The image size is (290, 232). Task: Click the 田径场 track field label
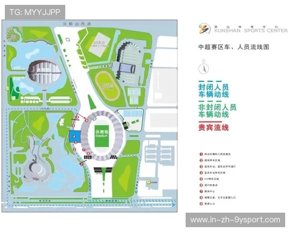coord(107,86)
